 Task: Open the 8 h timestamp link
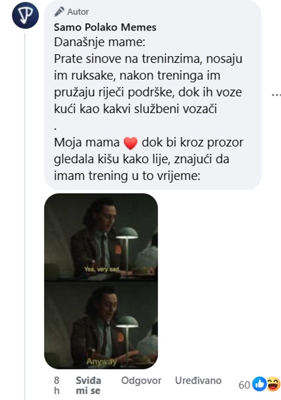click(57, 386)
